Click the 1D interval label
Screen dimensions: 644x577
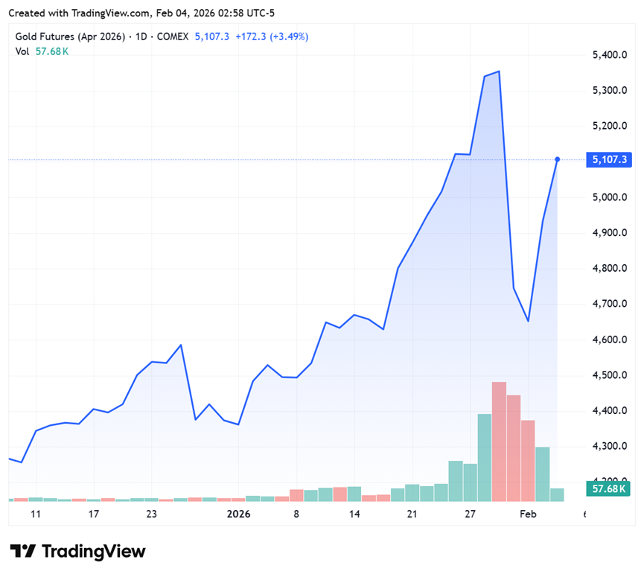coord(140,36)
